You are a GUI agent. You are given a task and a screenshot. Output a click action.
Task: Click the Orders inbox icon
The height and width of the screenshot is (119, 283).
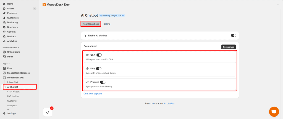[x=4, y=9]
